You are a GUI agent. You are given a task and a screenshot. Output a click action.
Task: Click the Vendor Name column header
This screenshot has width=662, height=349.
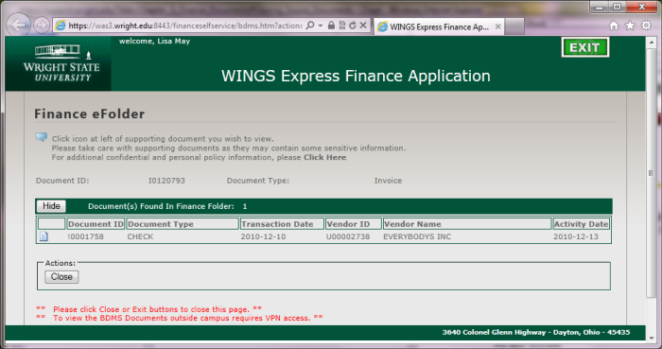pos(467,224)
